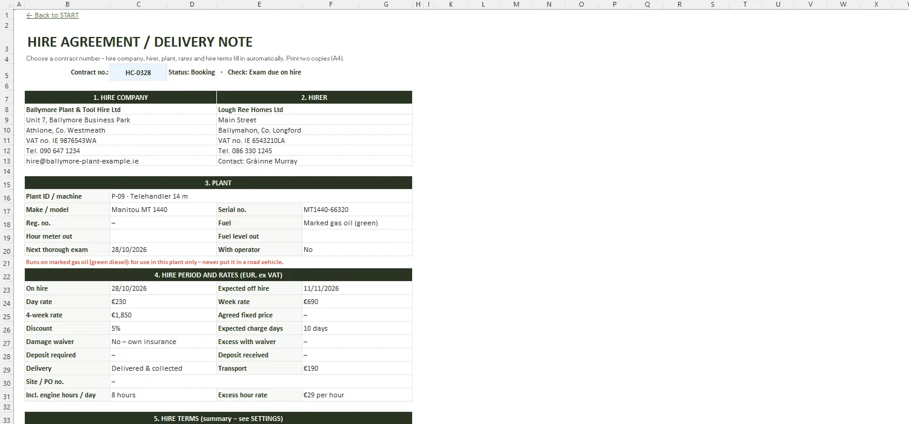Click the '3. PLANT' section header
The width and height of the screenshot is (909, 424).
(218, 183)
